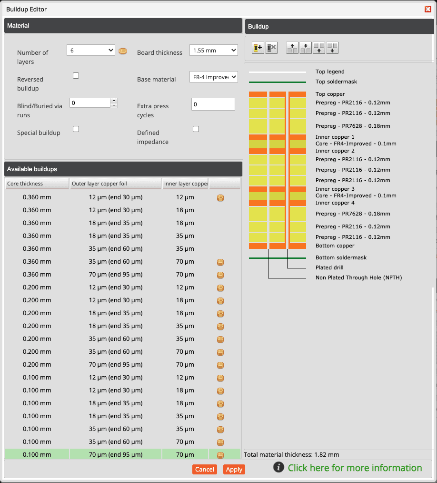
Task: Sort by Inner layer copper column header
Action: (x=186, y=184)
